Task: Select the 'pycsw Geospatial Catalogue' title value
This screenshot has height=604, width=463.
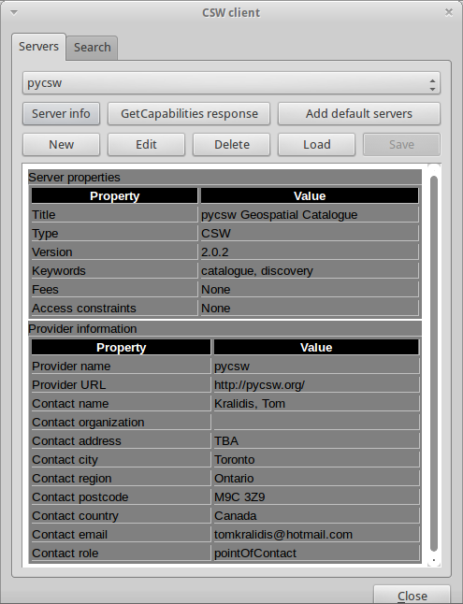Action: click(x=280, y=214)
